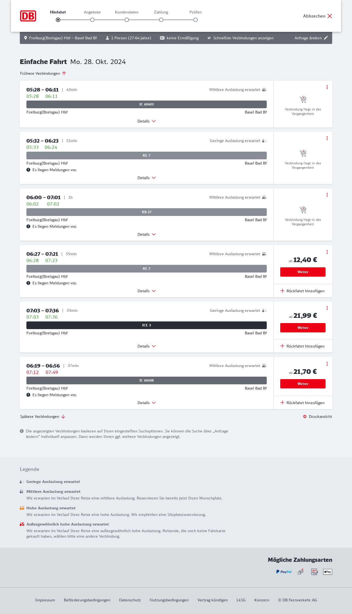The height and width of the screenshot is (614, 352).
Task: Click the DB logo
Action: pyautogui.click(x=28, y=16)
